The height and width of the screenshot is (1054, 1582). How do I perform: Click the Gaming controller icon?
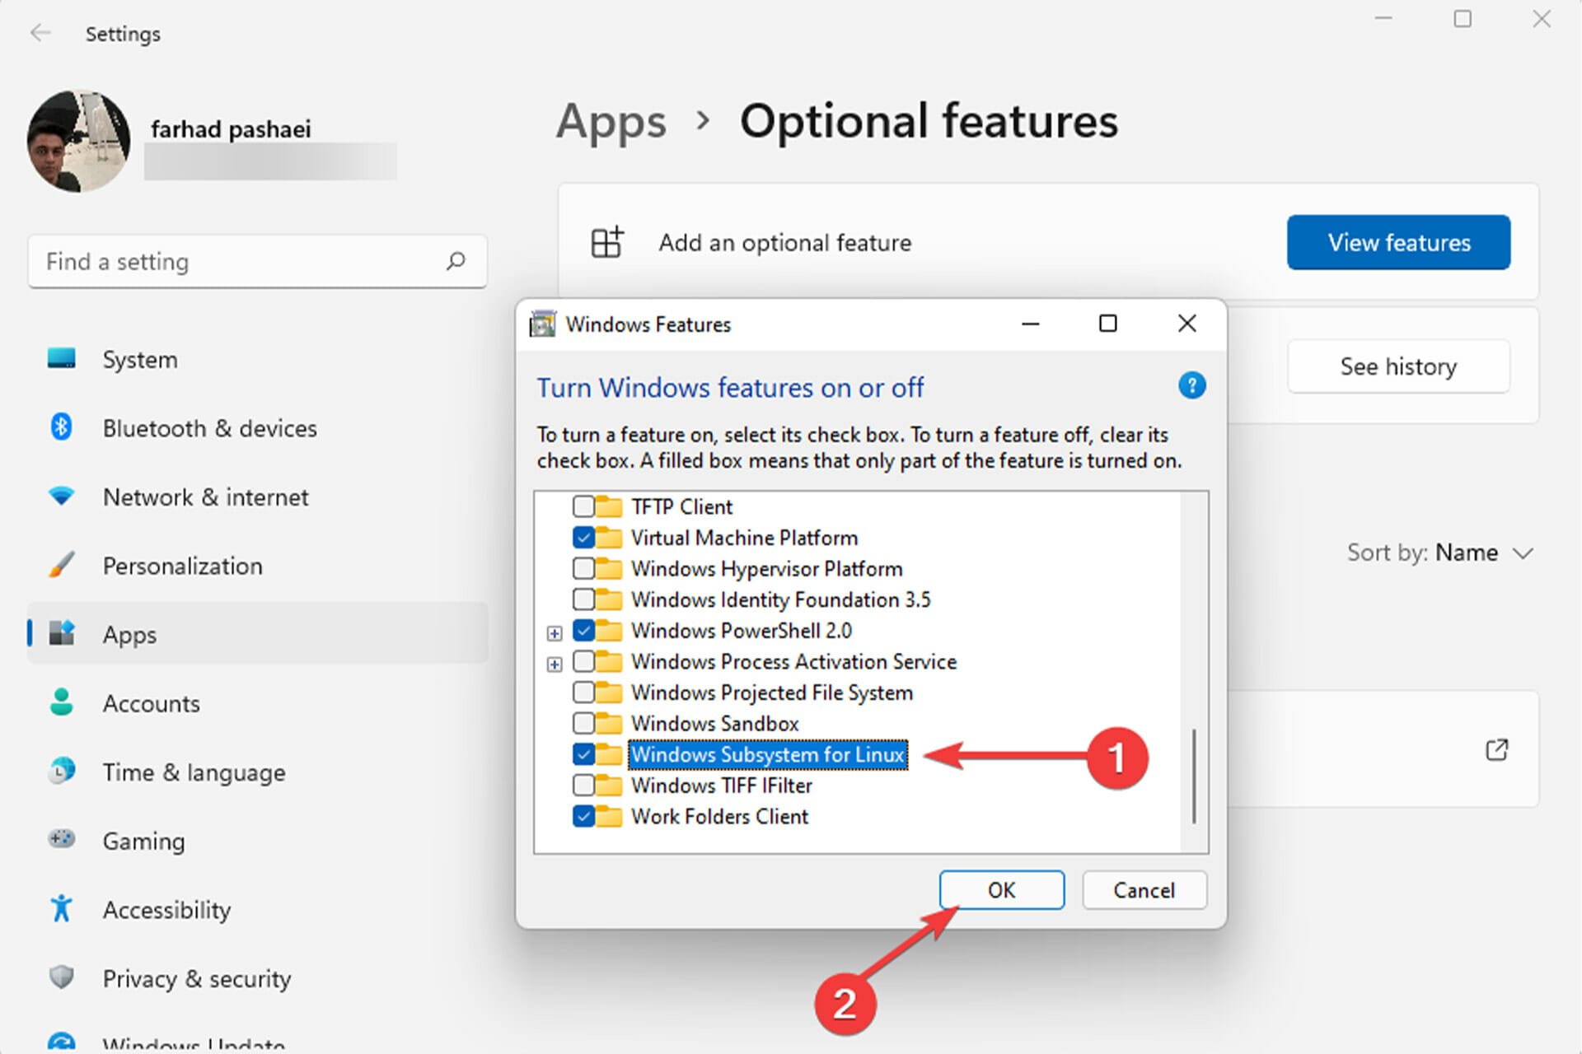[61, 839]
